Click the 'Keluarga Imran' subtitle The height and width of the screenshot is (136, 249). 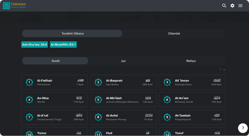click(x=183, y=84)
